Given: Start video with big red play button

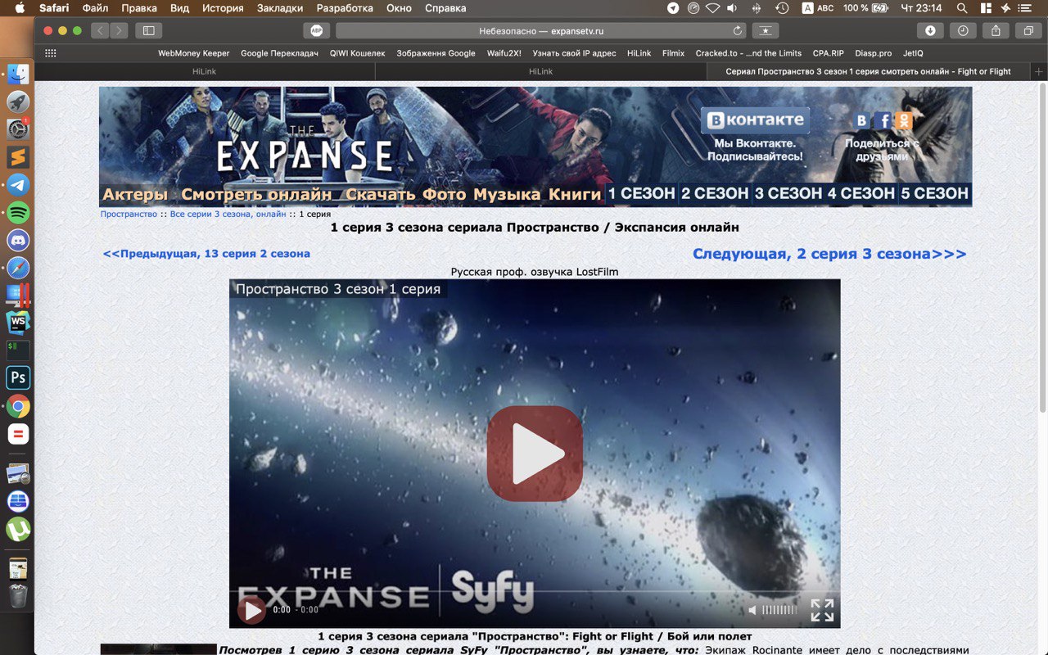Looking at the screenshot, I should pos(535,454).
